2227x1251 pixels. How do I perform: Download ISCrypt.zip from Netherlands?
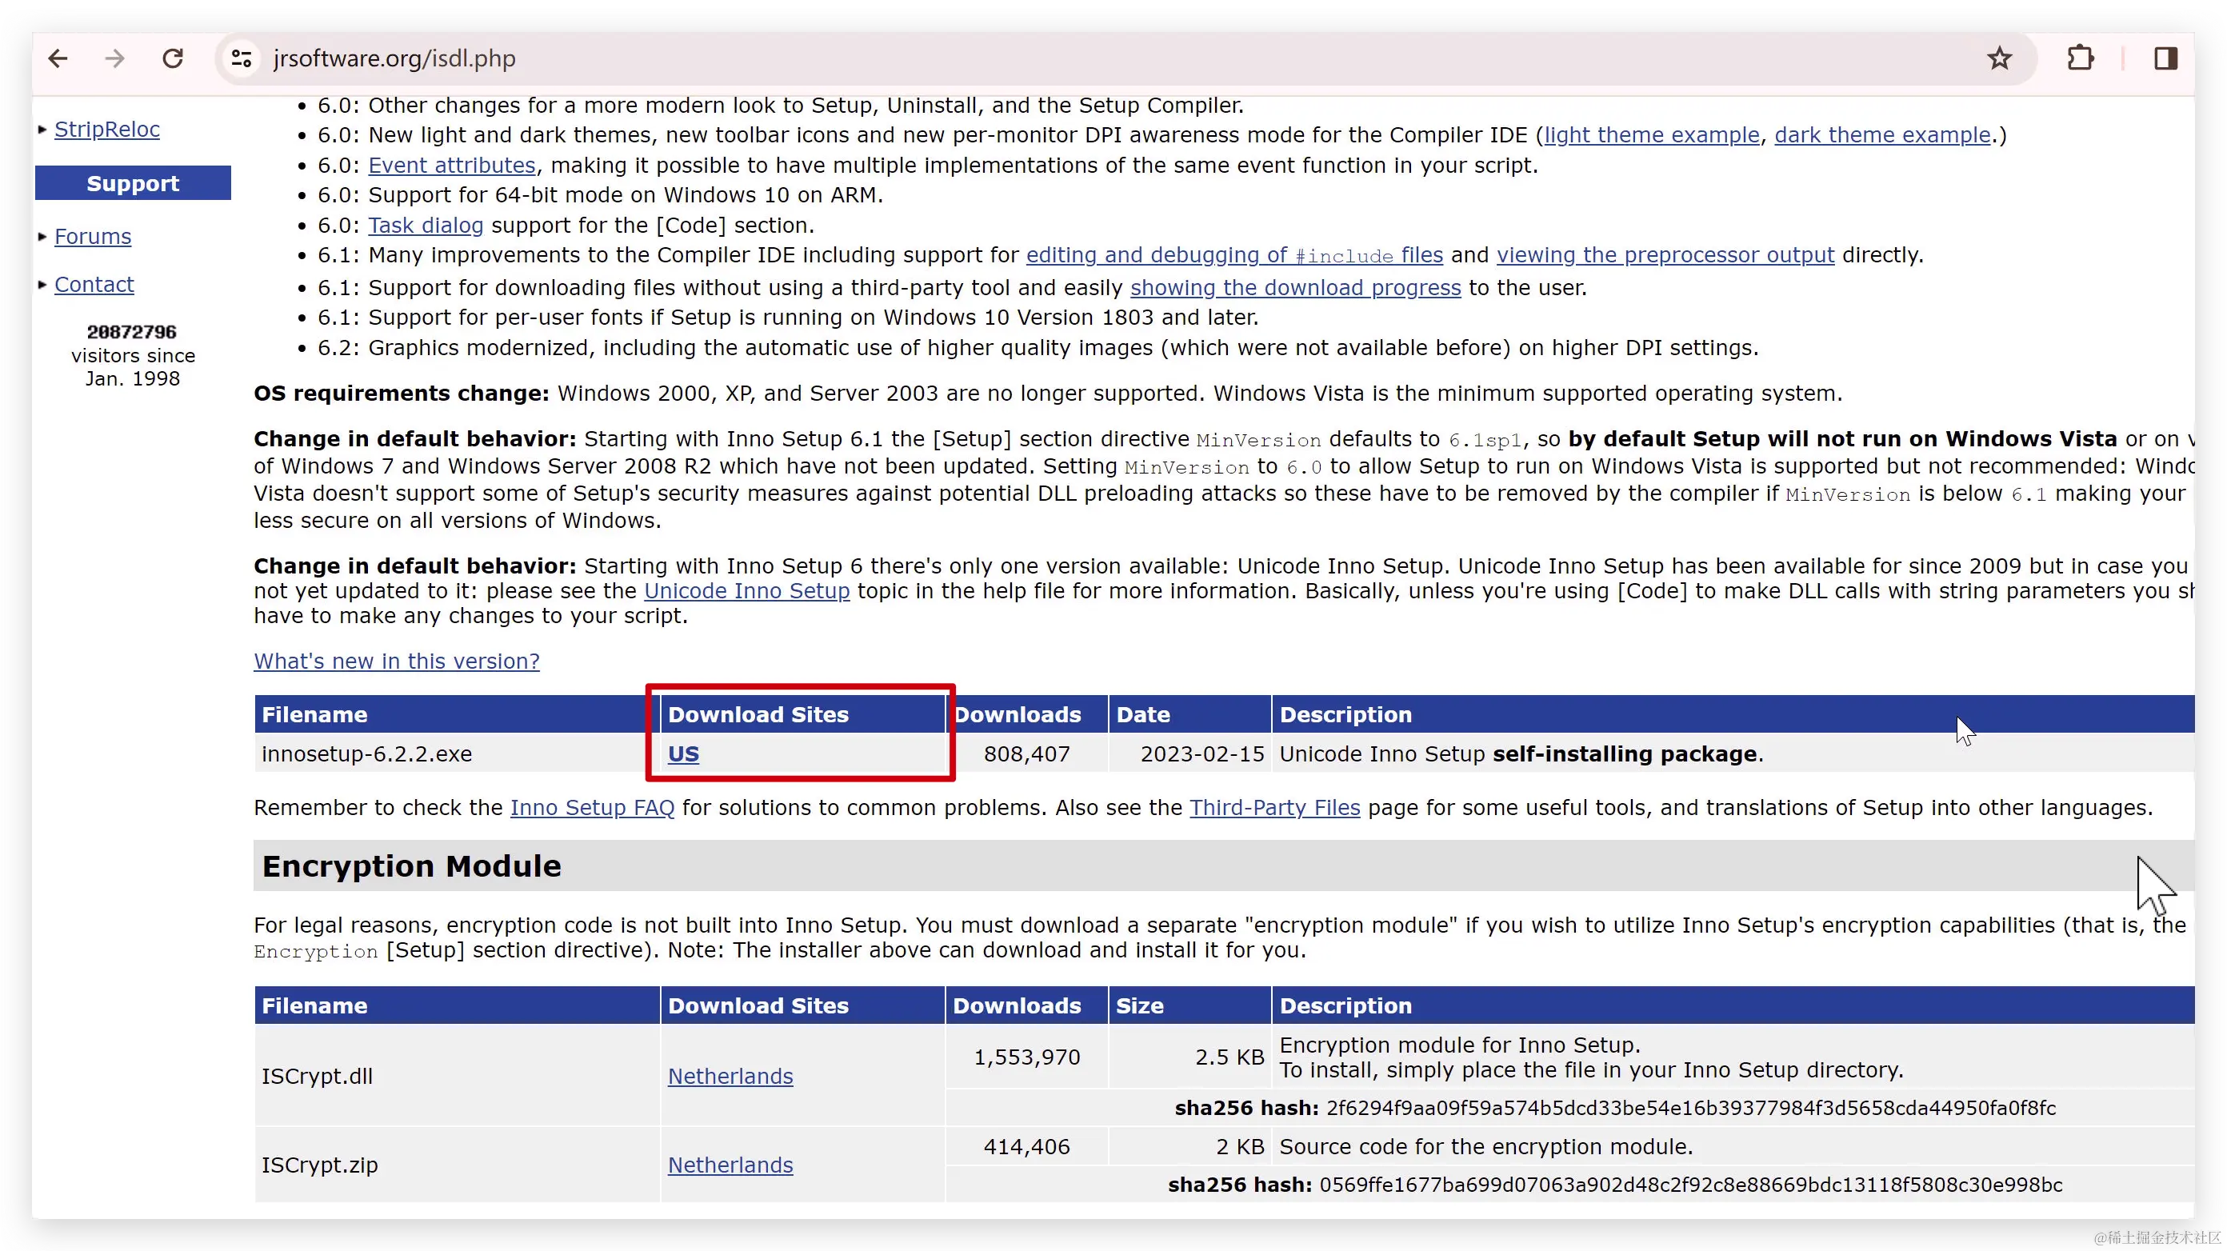tap(730, 1165)
